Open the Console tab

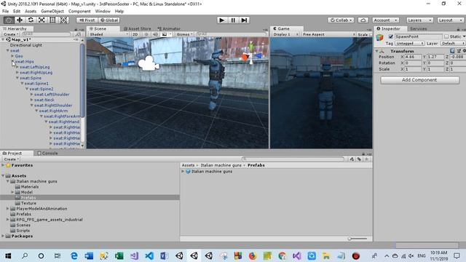[47, 154]
